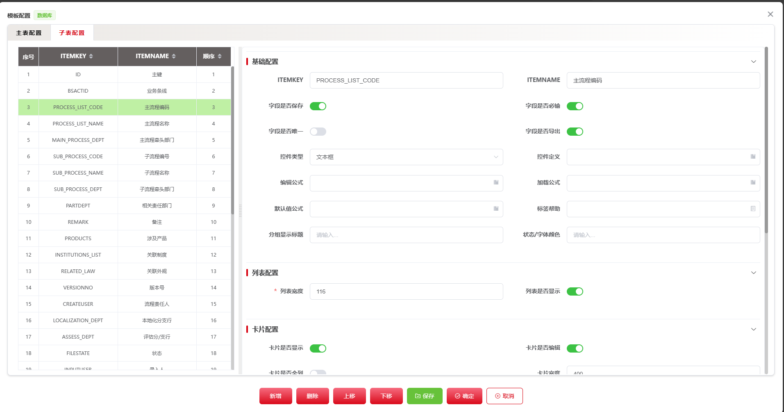Sort by ITEMNAME column arrows
Viewport: 784px width, 412px height.
pyautogui.click(x=174, y=56)
